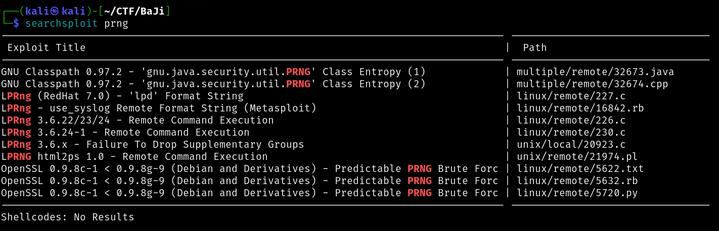Viewport: 719px width, 231px height.
Task: Open path multiple/remote/32673.java
Action: tap(595, 72)
